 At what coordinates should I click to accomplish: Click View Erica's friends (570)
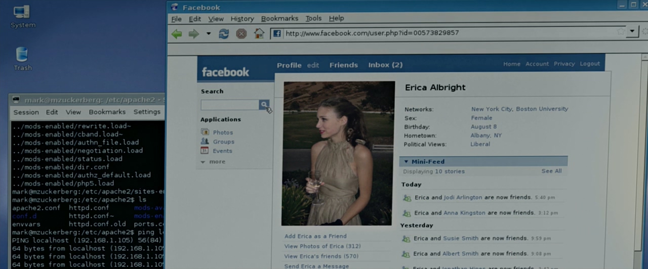pyautogui.click(x=321, y=256)
